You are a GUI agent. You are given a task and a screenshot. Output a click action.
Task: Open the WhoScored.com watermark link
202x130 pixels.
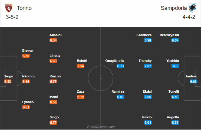pyautogui.click(x=101, y=127)
